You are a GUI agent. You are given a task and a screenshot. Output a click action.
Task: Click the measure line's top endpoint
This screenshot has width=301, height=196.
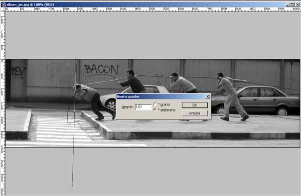[76, 59]
